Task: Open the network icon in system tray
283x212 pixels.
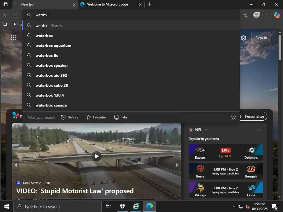Action: point(241,206)
